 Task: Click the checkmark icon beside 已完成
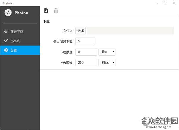click(6, 40)
